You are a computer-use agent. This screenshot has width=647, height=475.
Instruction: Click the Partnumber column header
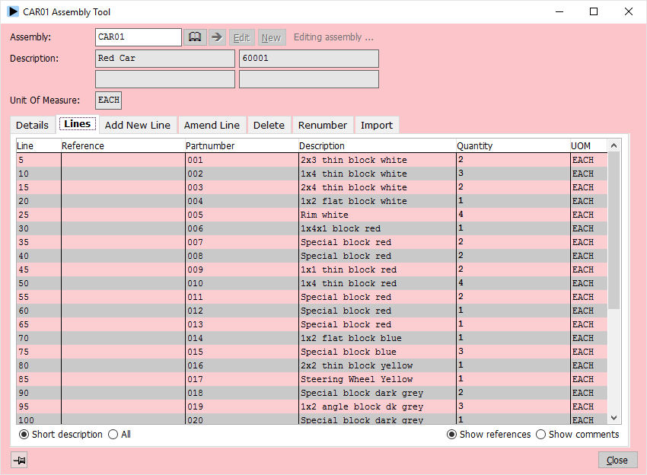[242, 145]
